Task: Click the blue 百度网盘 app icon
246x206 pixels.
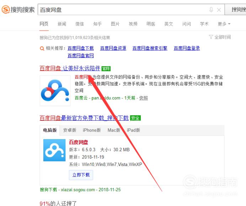Action: [x=54, y=150]
